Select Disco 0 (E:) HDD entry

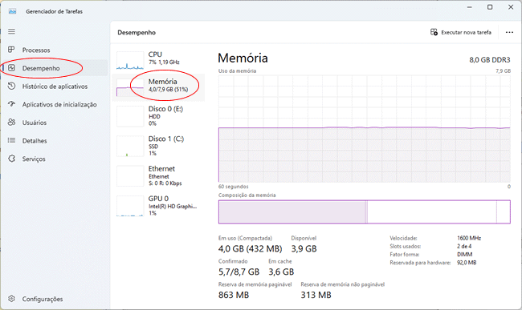158,116
